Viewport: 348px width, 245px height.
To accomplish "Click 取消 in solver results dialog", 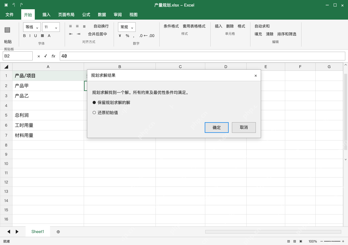I will pyautogui.click(x=244, y=127).
